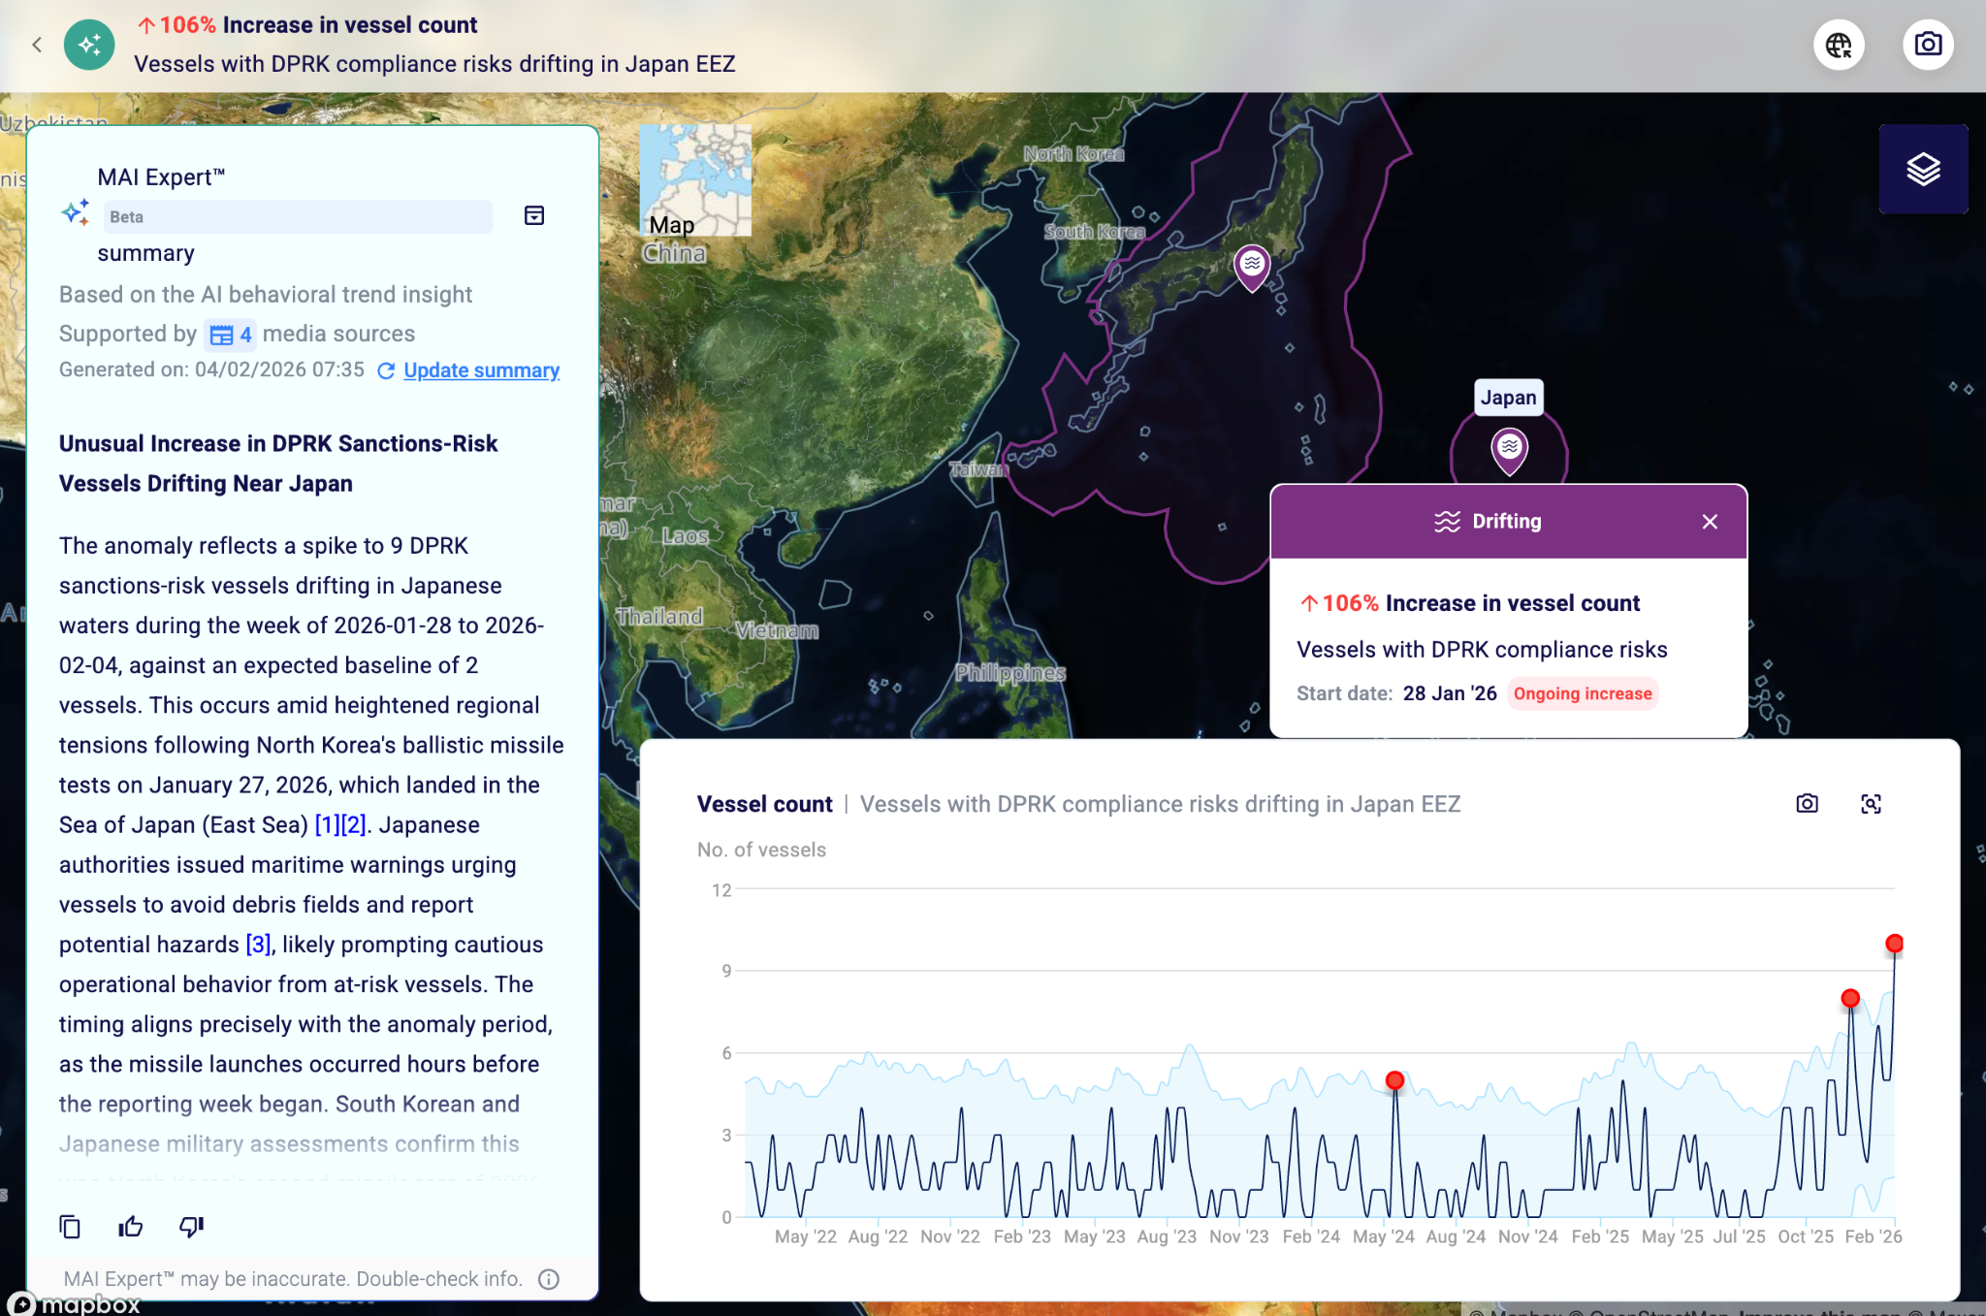The image size is (1986, 1316).
Task: Click the focus-search icon on the chart panel
Action: 1872,804
